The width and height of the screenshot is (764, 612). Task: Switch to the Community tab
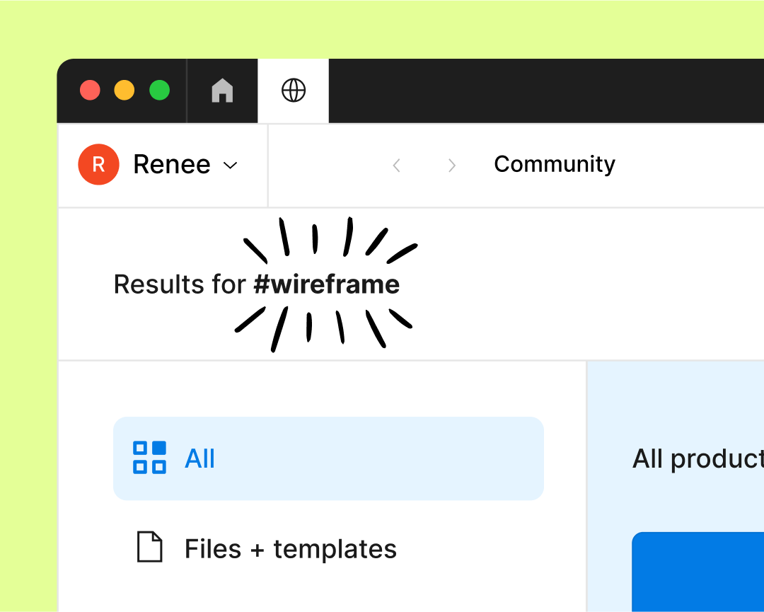pyautogui.click(x=554, y=164)
